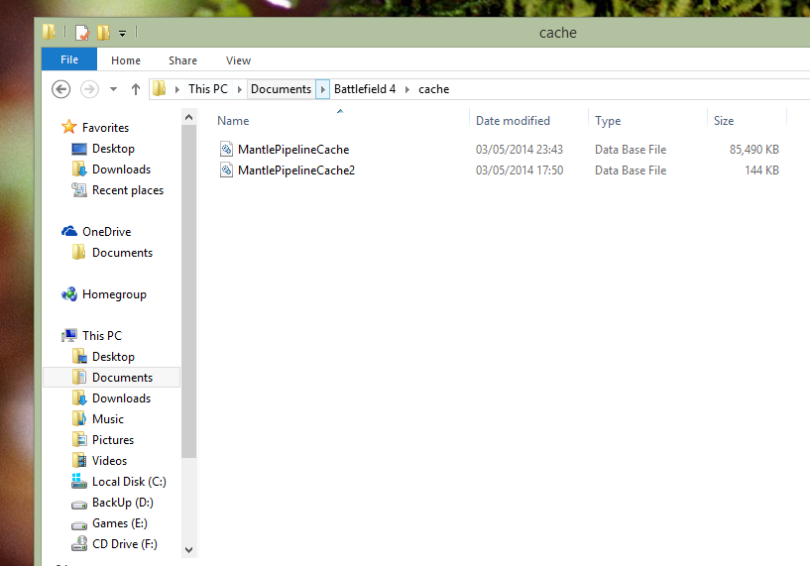This screenshot has height=566, width=810.
Task: Click the CD Drive (F:) icon
Action: 79,543
